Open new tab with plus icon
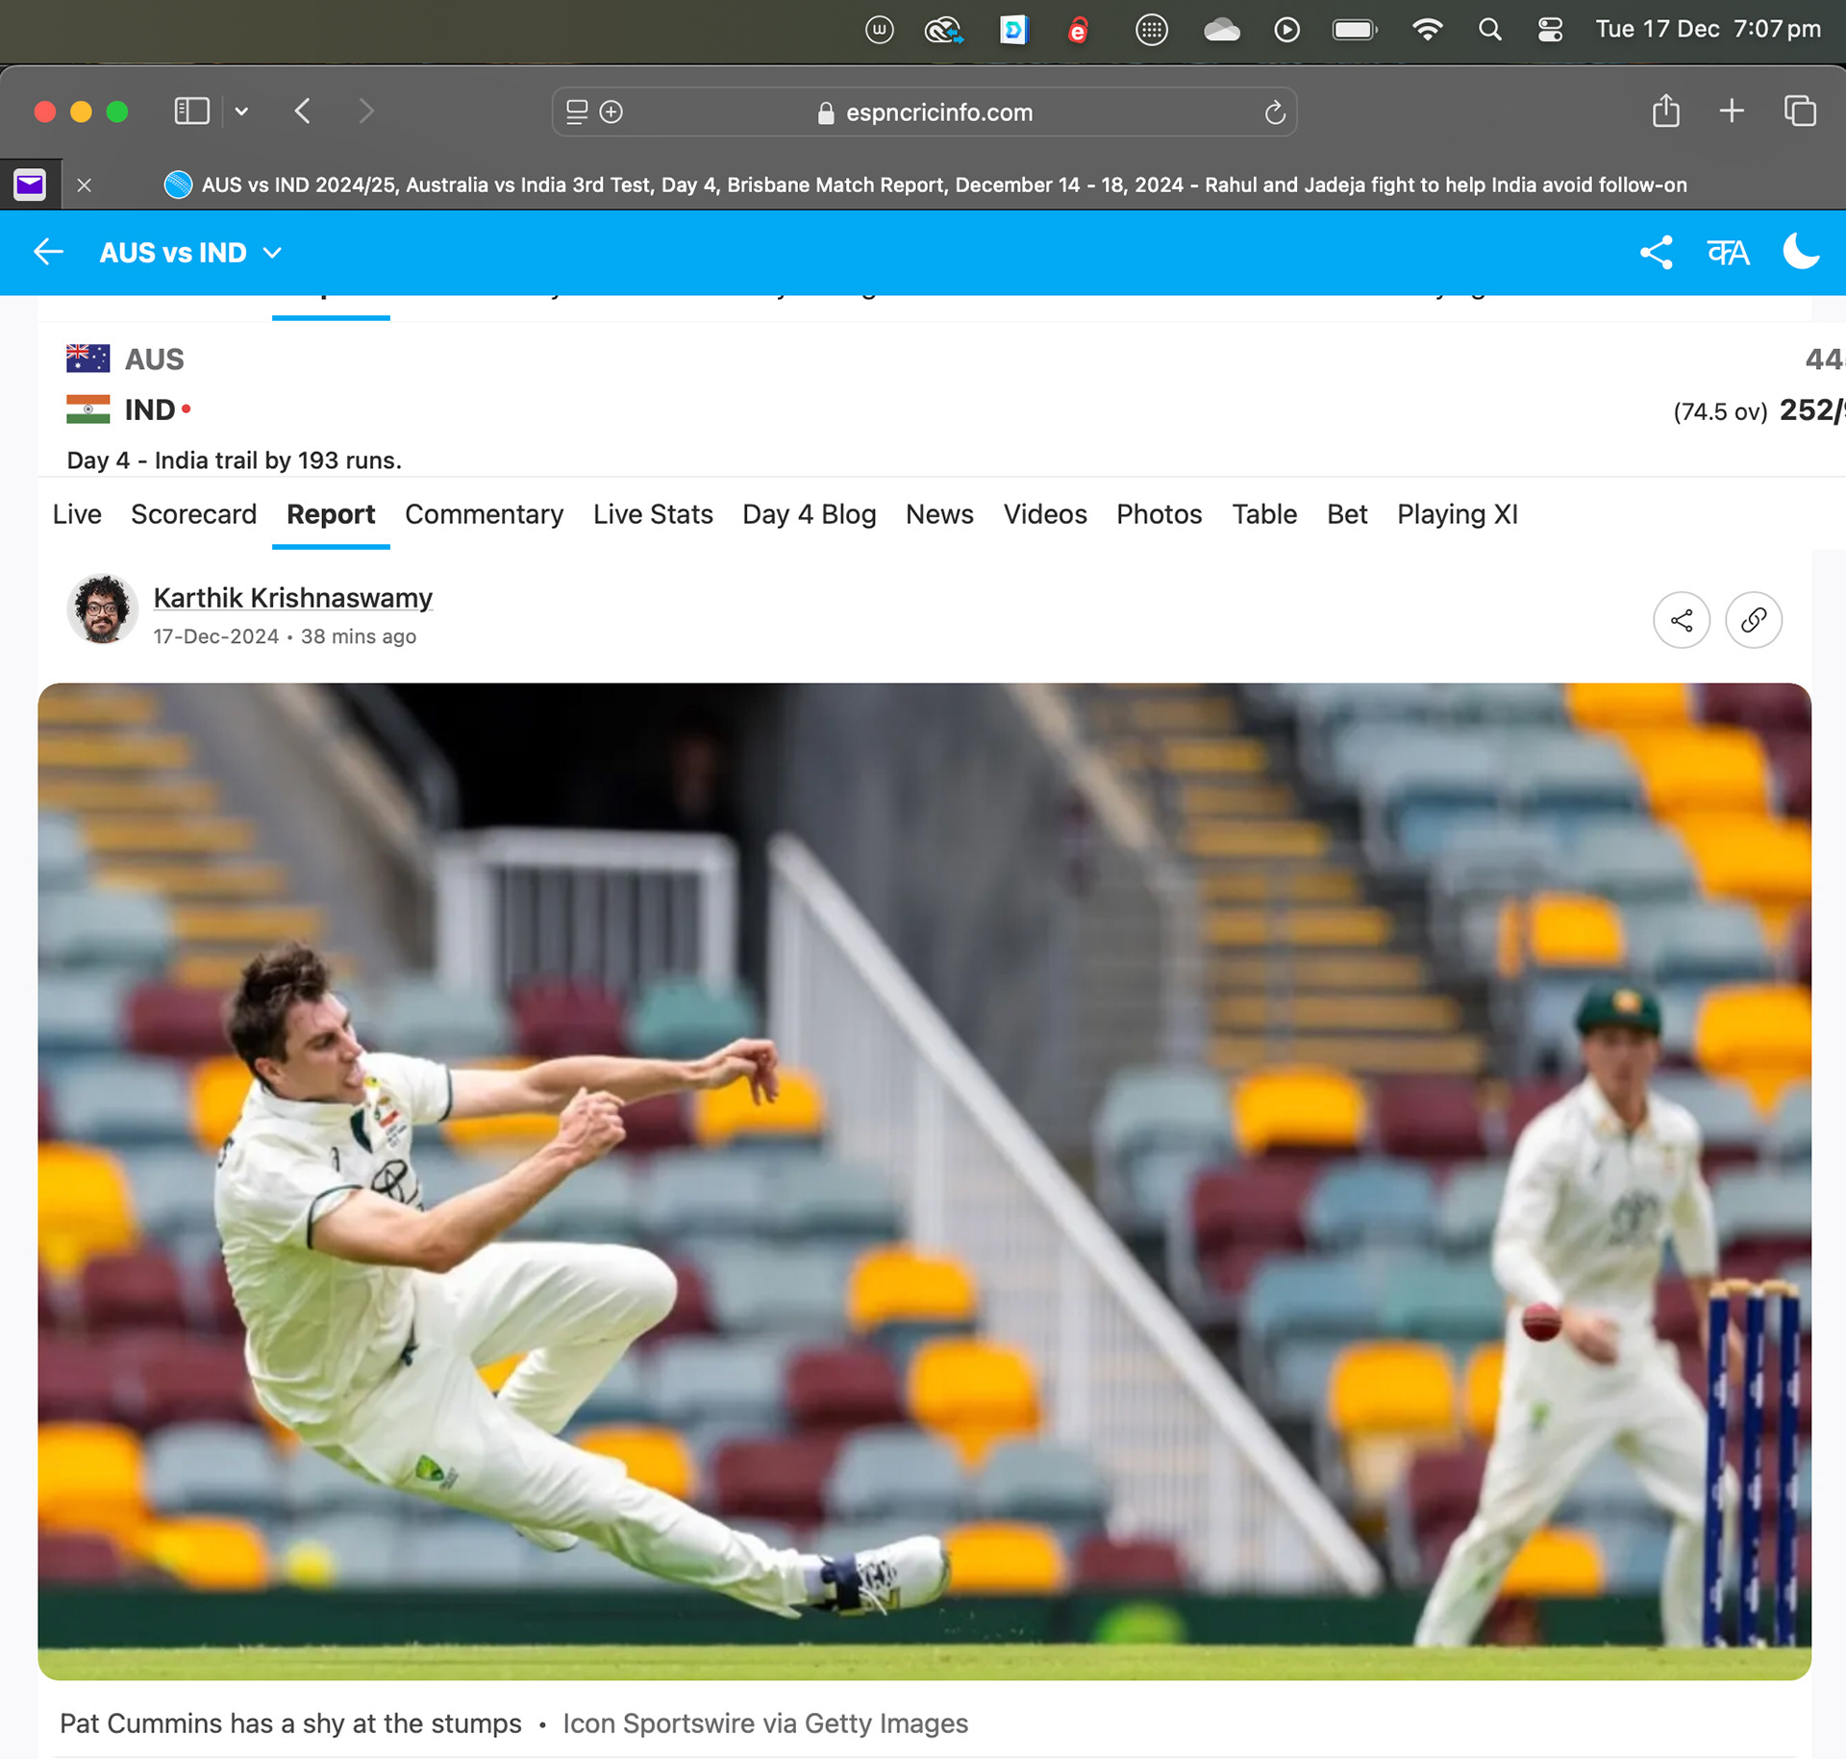 click(1732, 111)
